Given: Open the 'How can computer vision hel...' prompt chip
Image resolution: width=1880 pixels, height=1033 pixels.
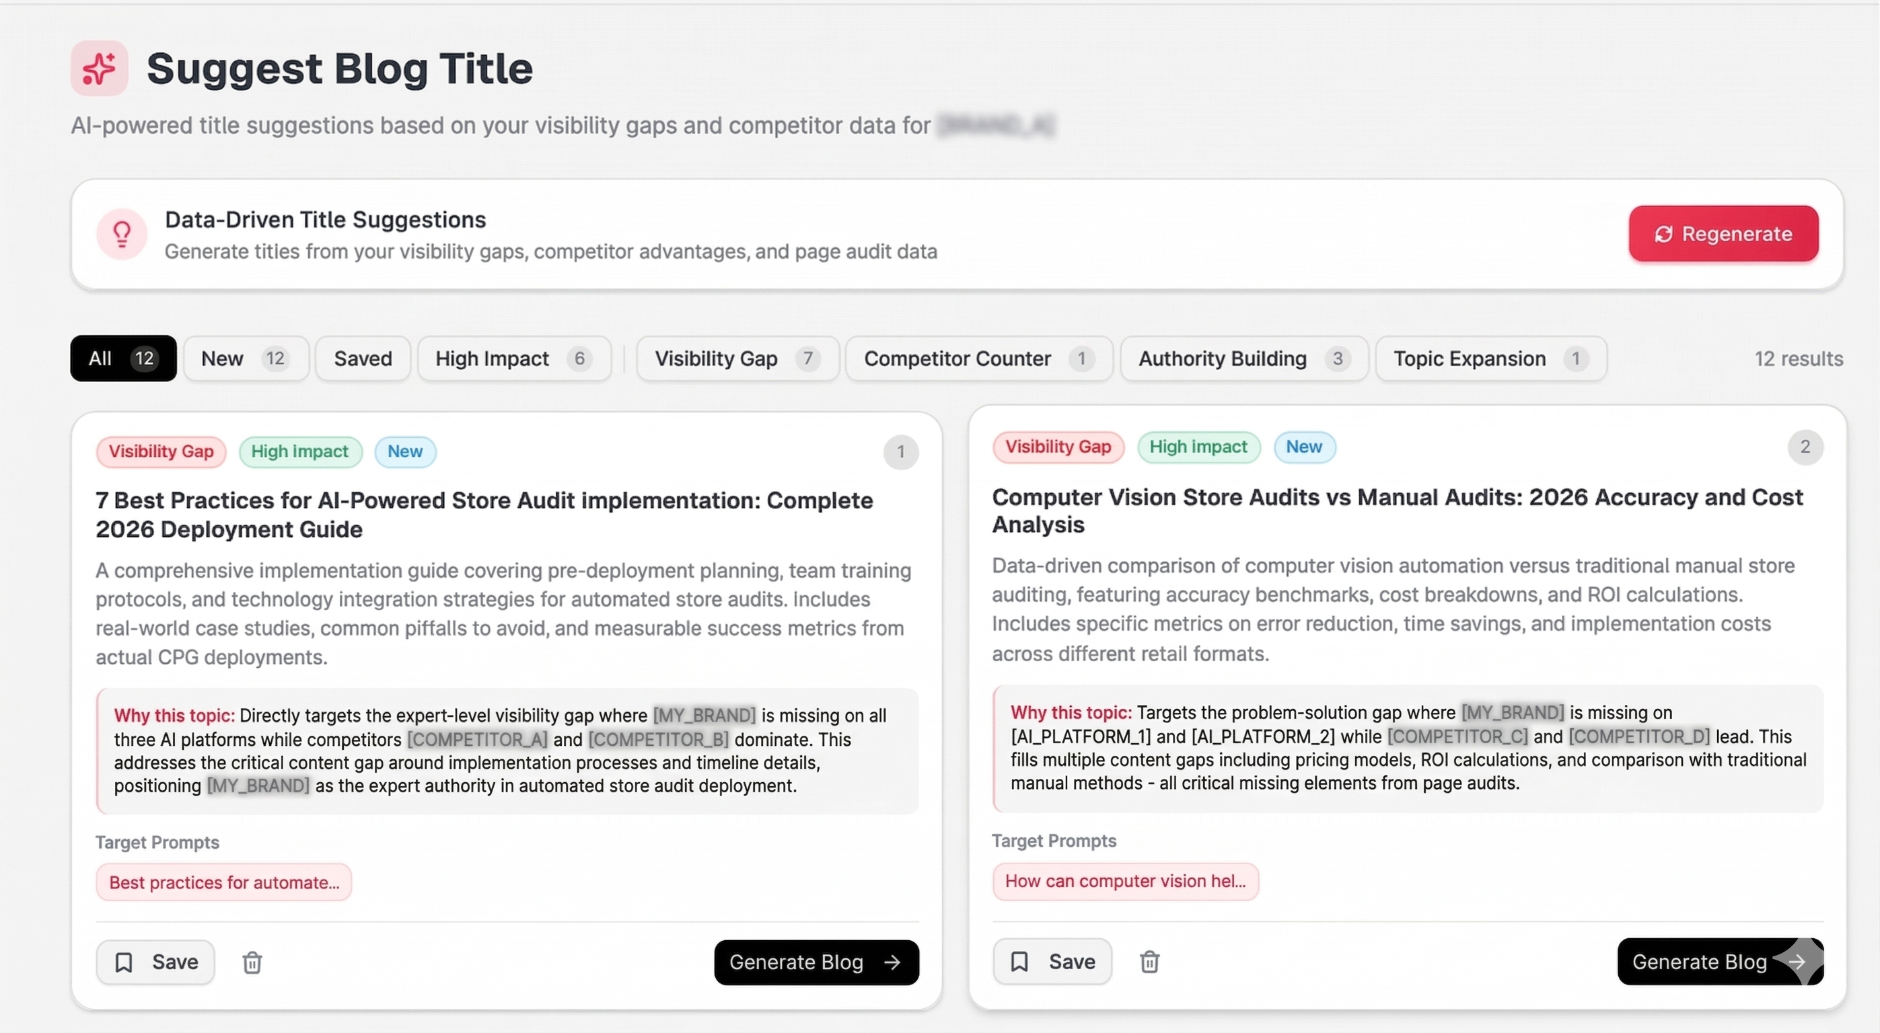Looking at the screenshot, I should (1124, 881).
